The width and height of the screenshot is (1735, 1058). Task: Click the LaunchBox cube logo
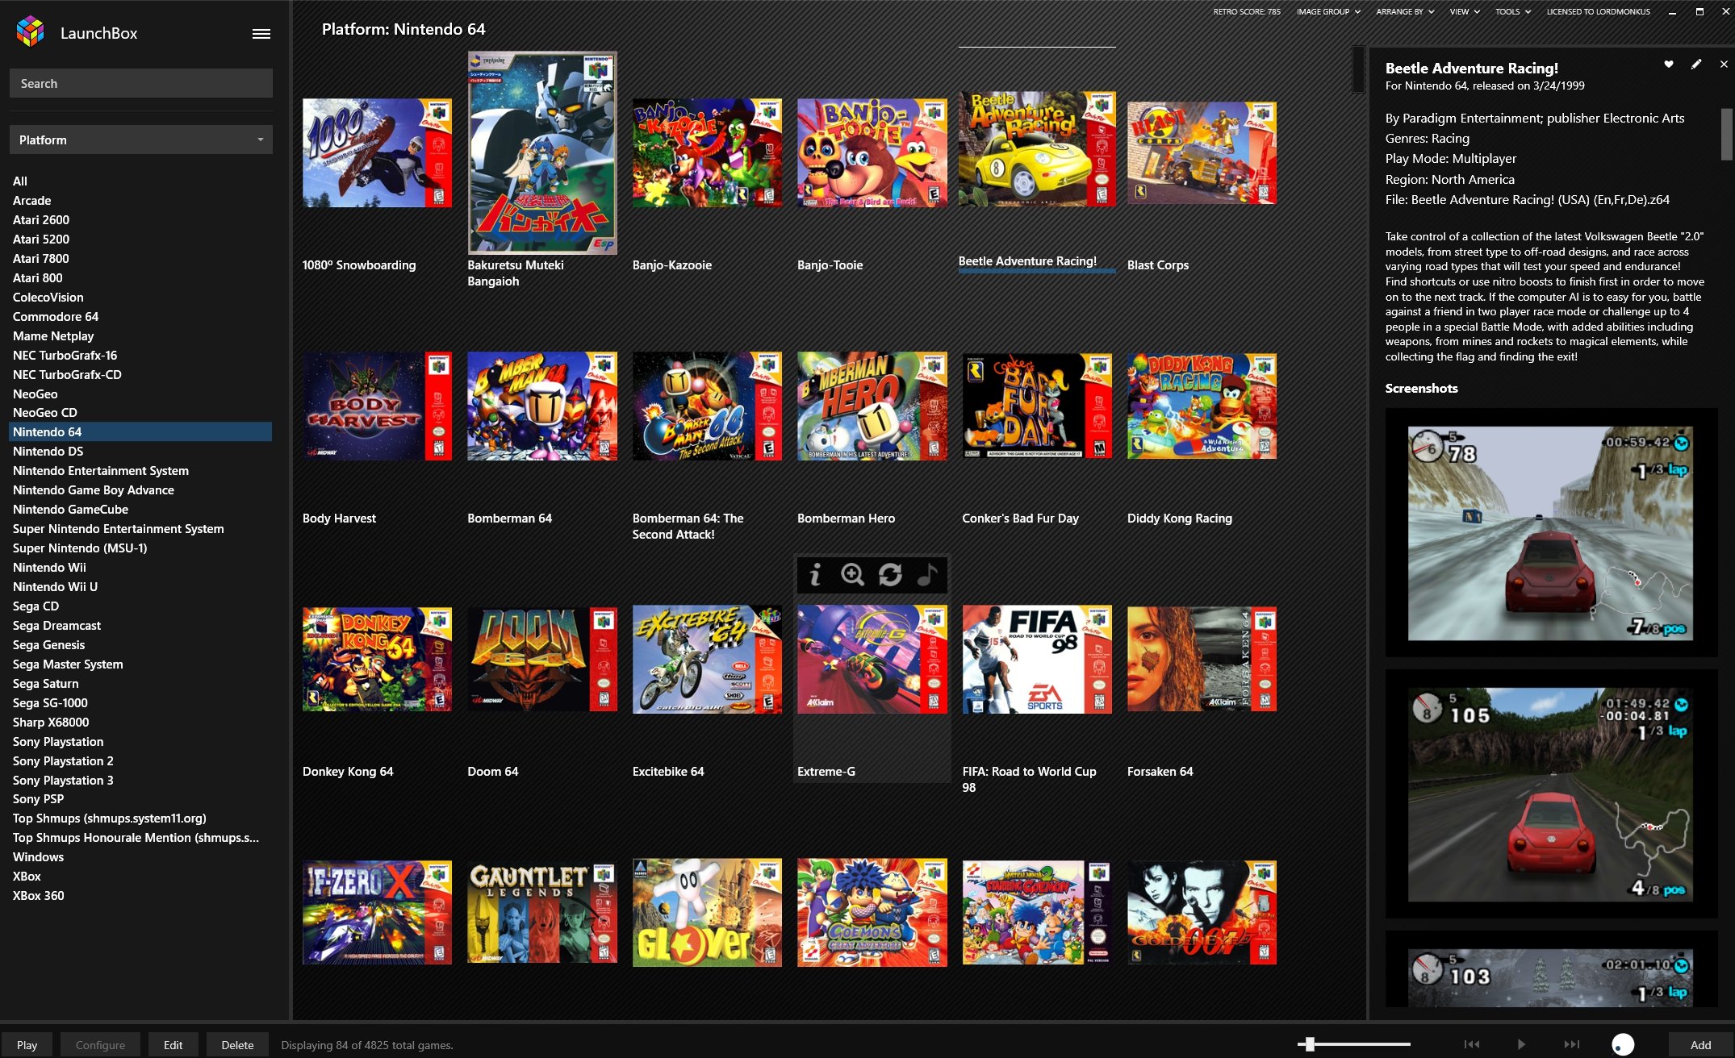coord(31,32)
